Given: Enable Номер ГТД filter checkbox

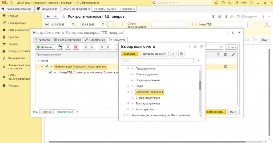Looking at the screenshot, I should pyautogui.click(x=194, y=24).
